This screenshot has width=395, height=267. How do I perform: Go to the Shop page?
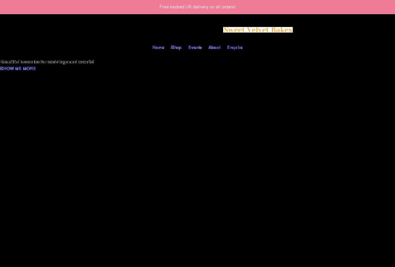(x=176, y=47)
